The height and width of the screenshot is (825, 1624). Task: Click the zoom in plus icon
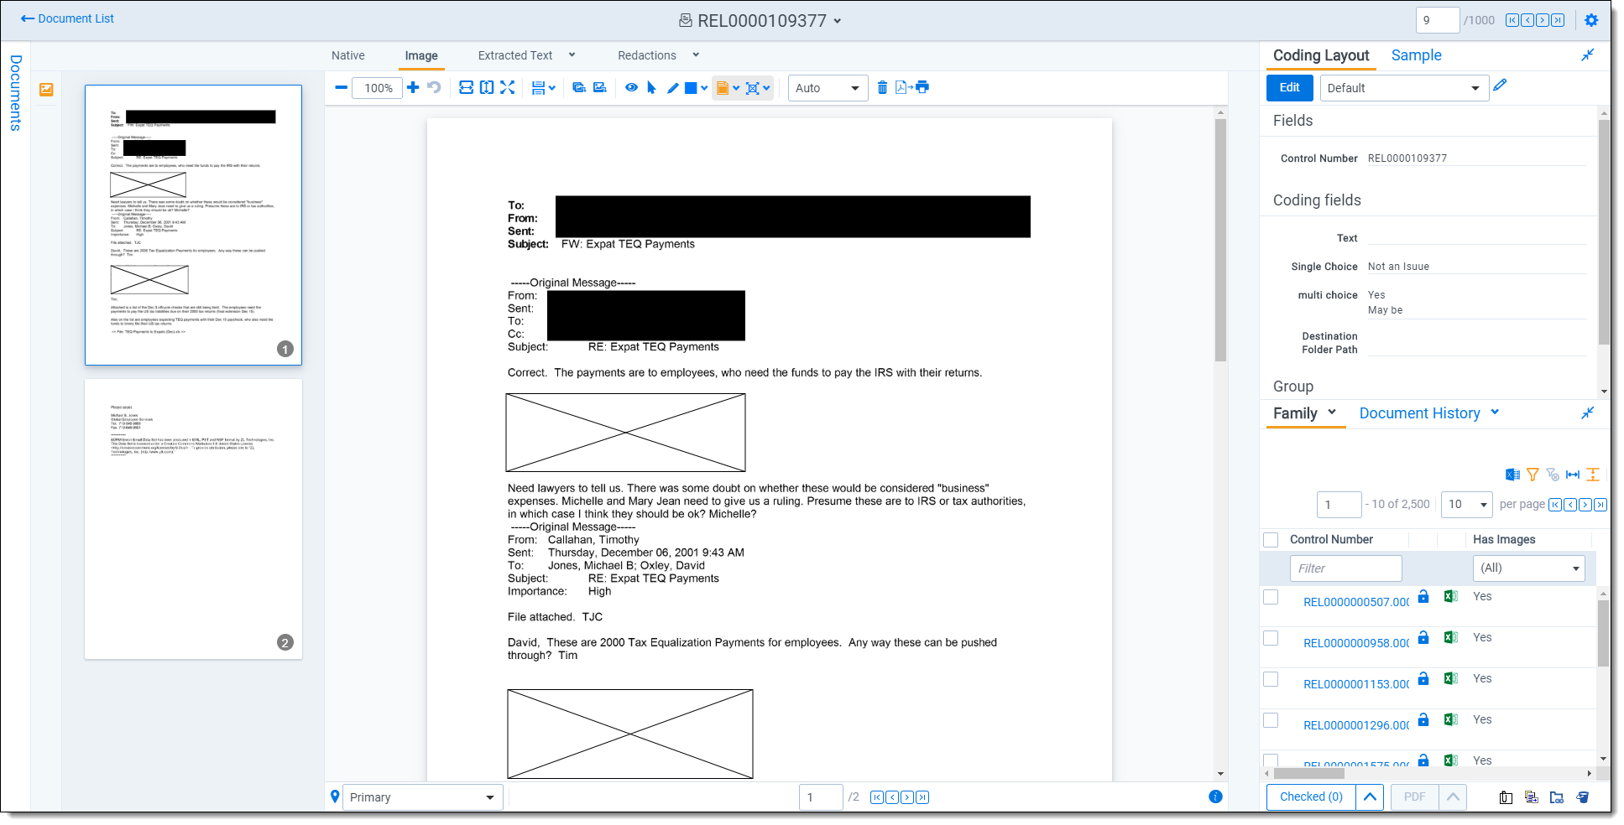413,87
